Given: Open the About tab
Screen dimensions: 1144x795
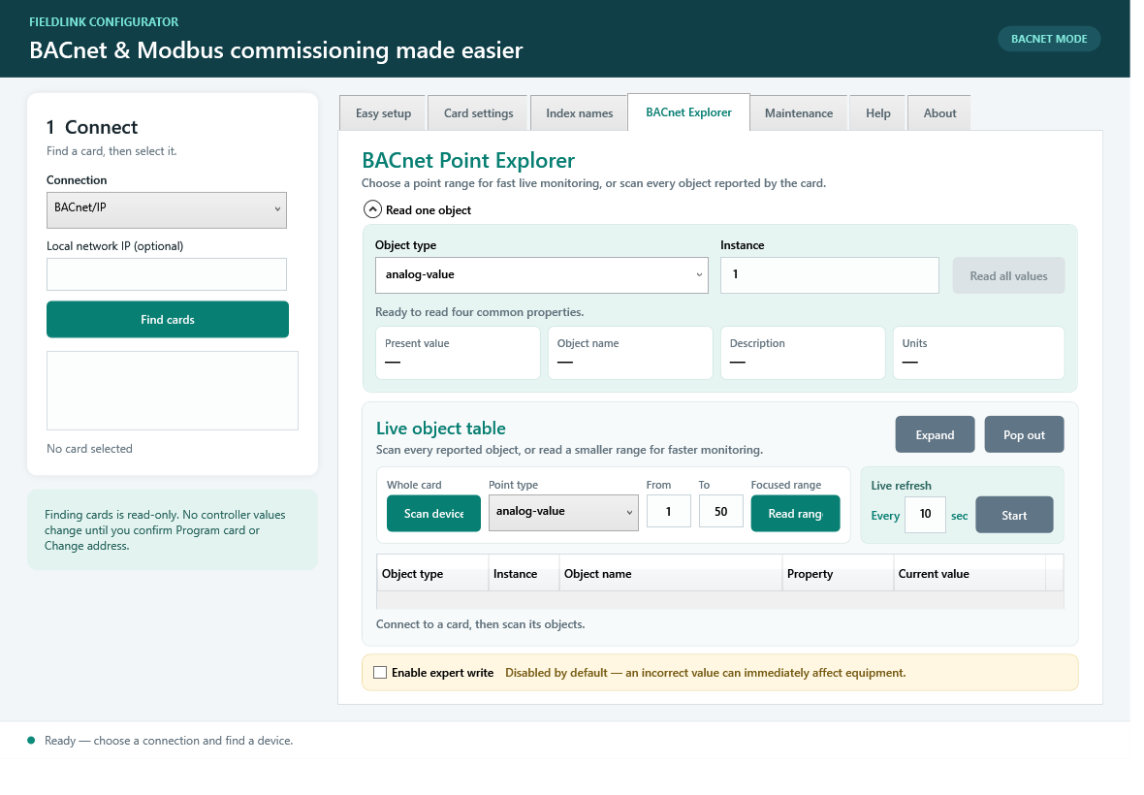Looking at the screenshot, I should 939,113.
